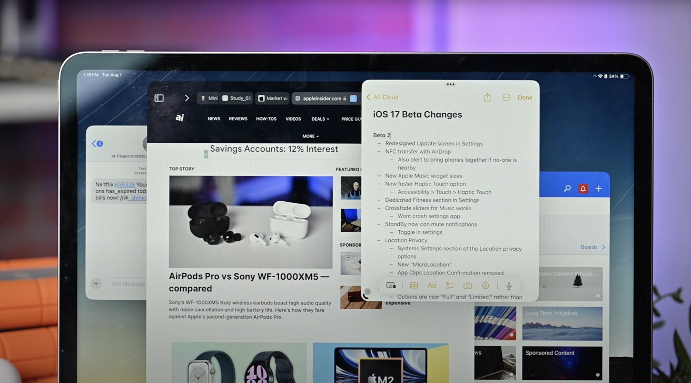
Task: Tap 'Crossfade sliders for Music works' line
Action: point(428,208)
